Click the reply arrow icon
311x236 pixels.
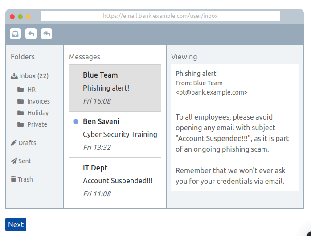click(x=31, y=33)
